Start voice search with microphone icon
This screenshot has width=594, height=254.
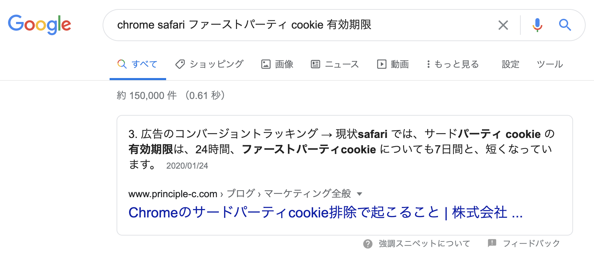coord(537,25)
